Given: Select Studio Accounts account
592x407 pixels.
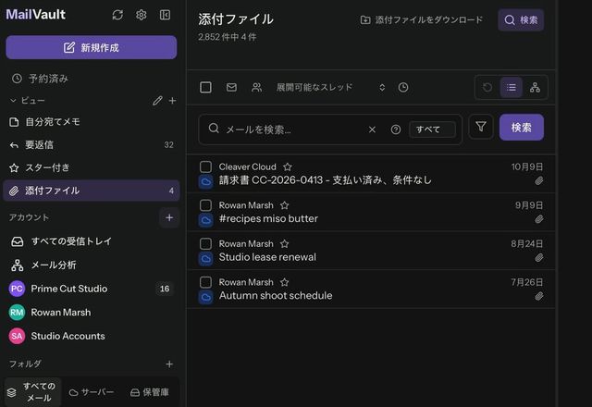Looking at the screenshot, I should [91, 336].
